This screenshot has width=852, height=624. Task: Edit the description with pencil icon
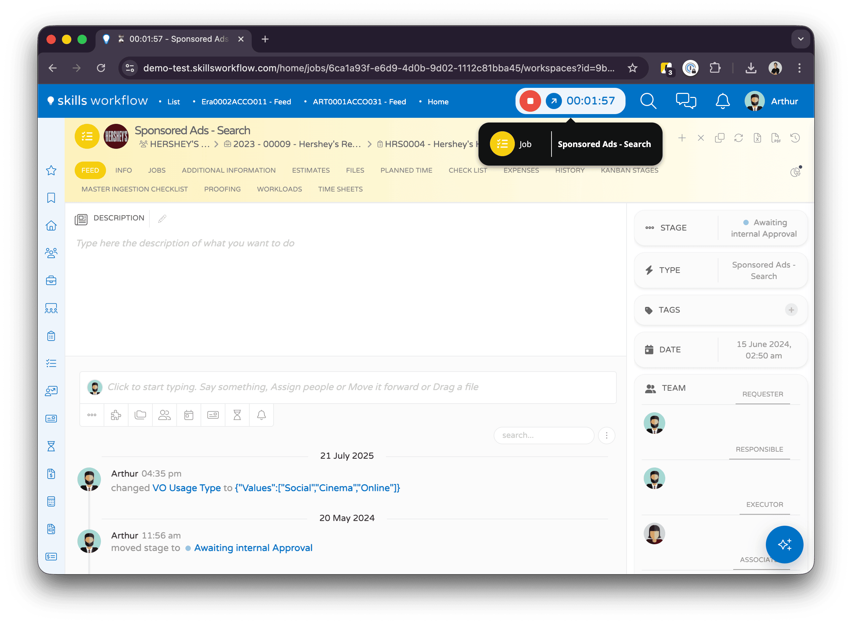tap(162, 219)
